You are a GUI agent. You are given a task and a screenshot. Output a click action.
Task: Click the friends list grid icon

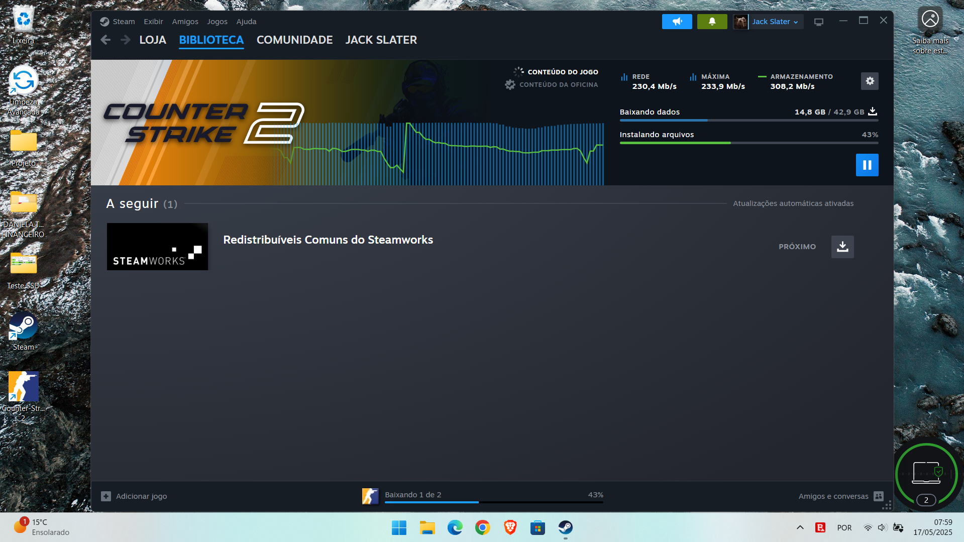(878, 496)
